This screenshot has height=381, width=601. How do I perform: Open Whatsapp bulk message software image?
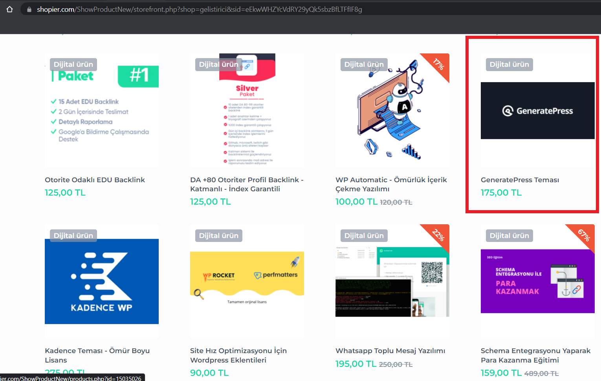tap(392, 281)
